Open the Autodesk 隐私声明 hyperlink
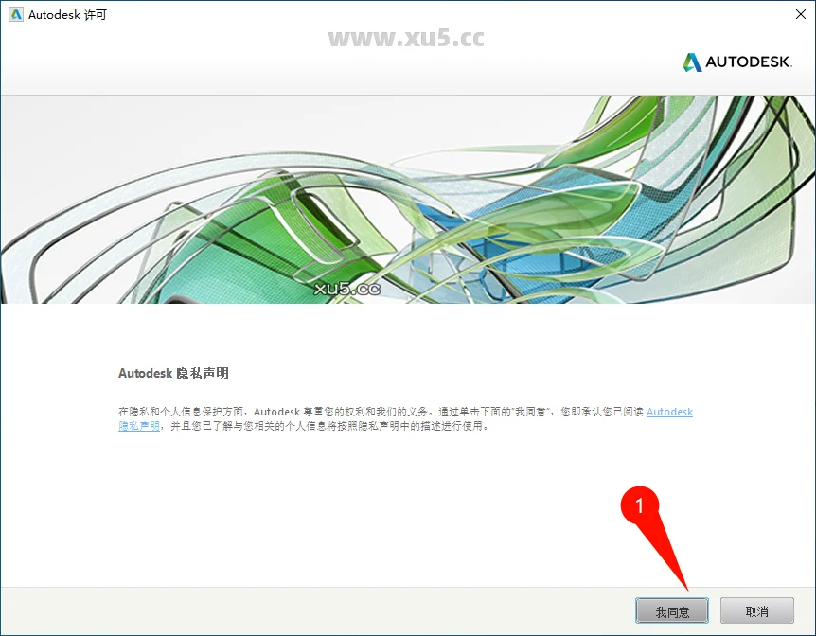This screenshot has width=816, height=636. 669,413
